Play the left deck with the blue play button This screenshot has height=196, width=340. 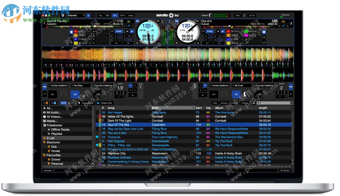pos(132,32)
